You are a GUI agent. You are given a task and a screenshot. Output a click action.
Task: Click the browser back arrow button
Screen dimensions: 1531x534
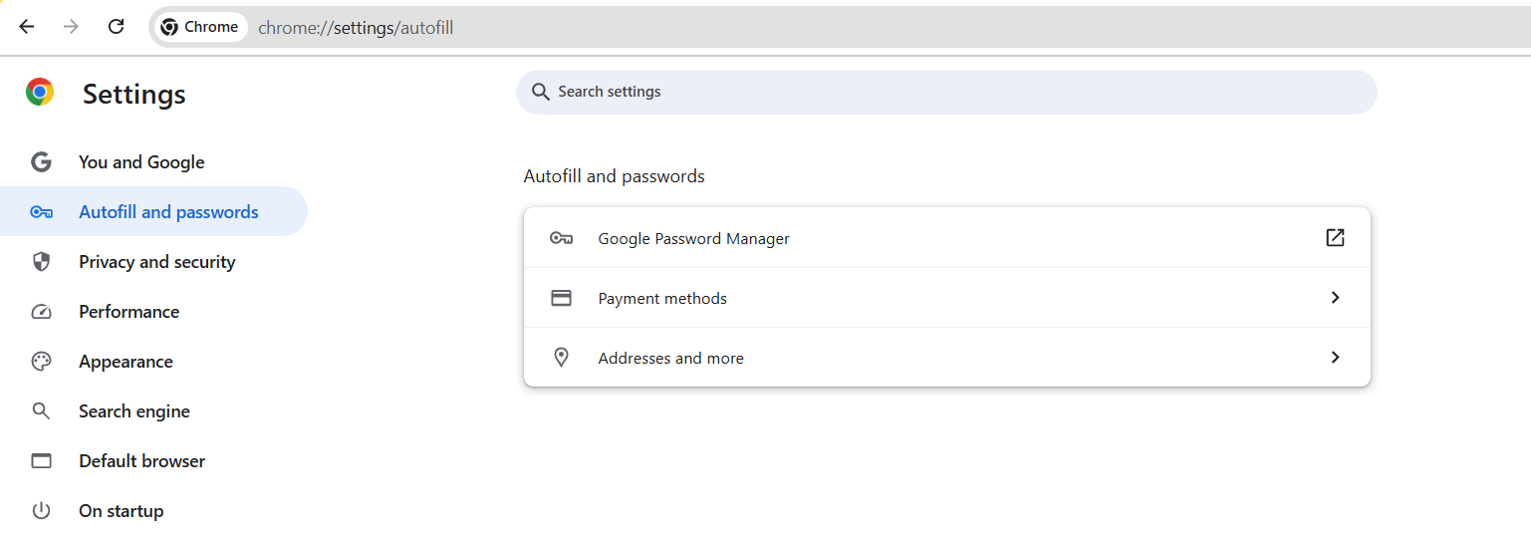(x=27, y=27)
